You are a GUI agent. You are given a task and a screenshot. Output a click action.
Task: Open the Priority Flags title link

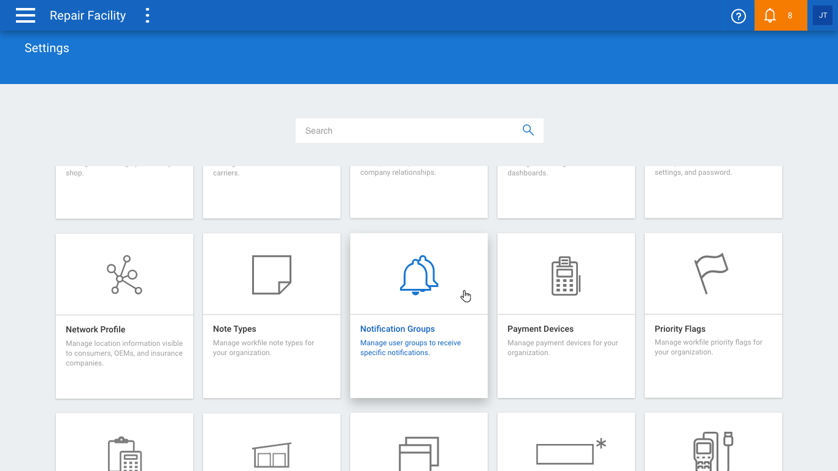point(680,329)
